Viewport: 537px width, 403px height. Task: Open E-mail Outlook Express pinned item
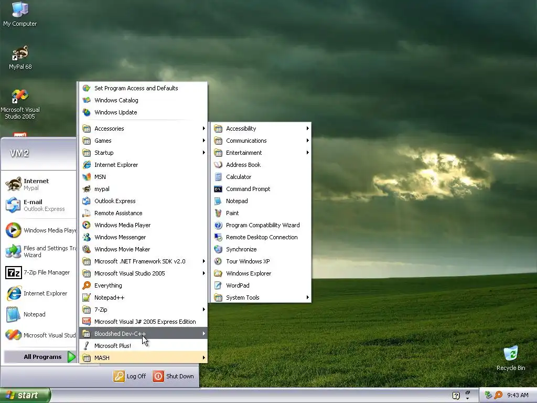39,205
